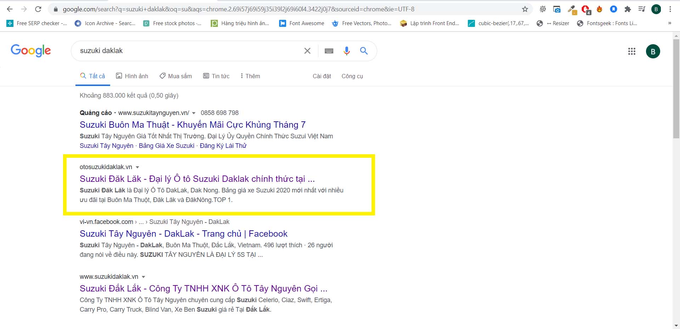Click phone number 0858 698 798
680x329 pixels.
click(220, 113)
